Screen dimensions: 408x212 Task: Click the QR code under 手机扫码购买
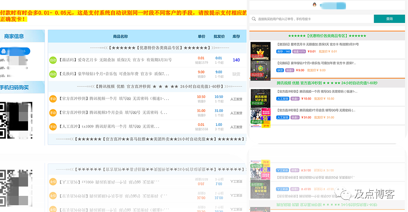coord(16,120)
